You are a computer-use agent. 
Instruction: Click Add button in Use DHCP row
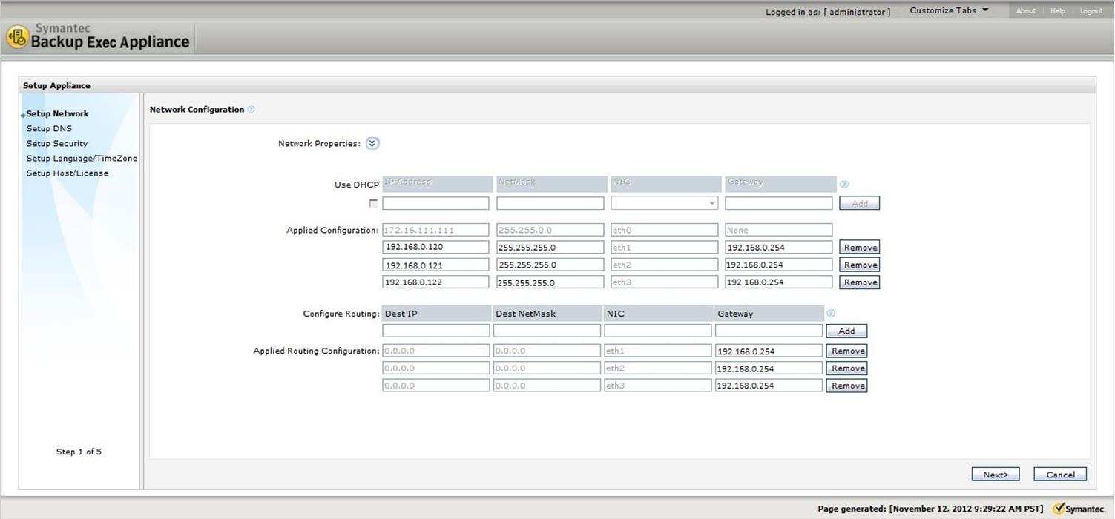860,203
